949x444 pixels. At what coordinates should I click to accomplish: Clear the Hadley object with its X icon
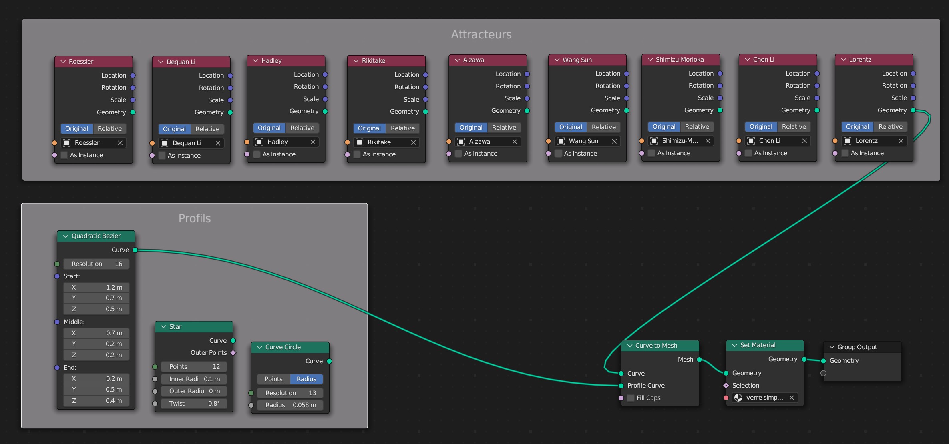click(x=313, y=142)
